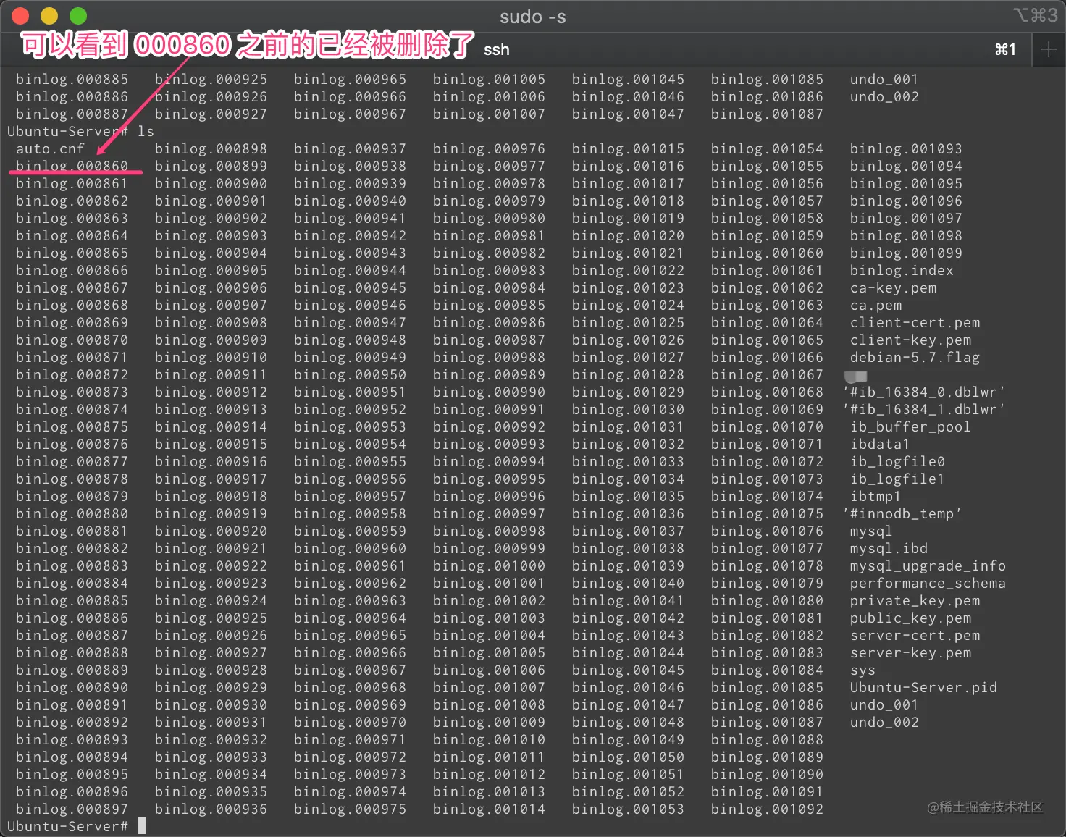1066x837 pixels.
Task: Click the binlog.001053 file name
Action: pyautogui.click(x=628, y=809)
